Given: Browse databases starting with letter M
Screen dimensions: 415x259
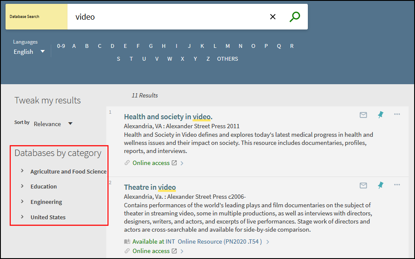Looking at the screenshot, I should tap(228, 46).
